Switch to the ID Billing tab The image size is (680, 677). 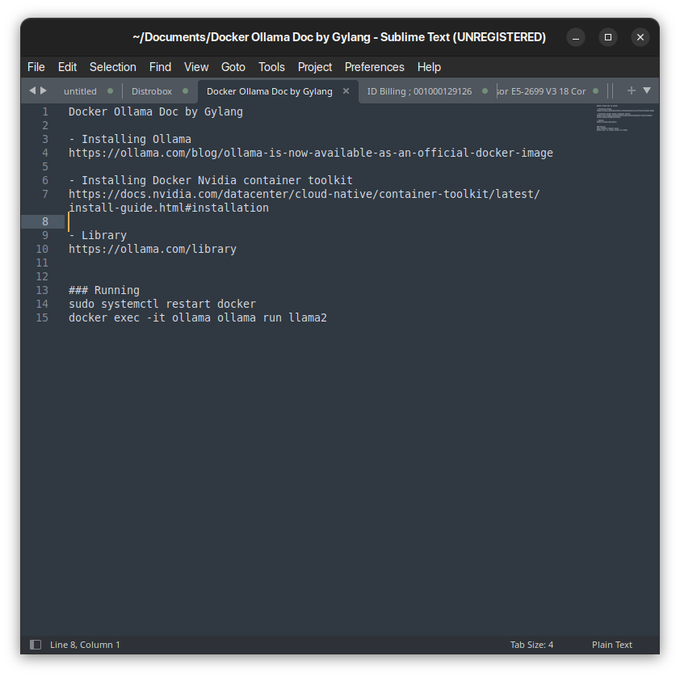coord(419,91)
